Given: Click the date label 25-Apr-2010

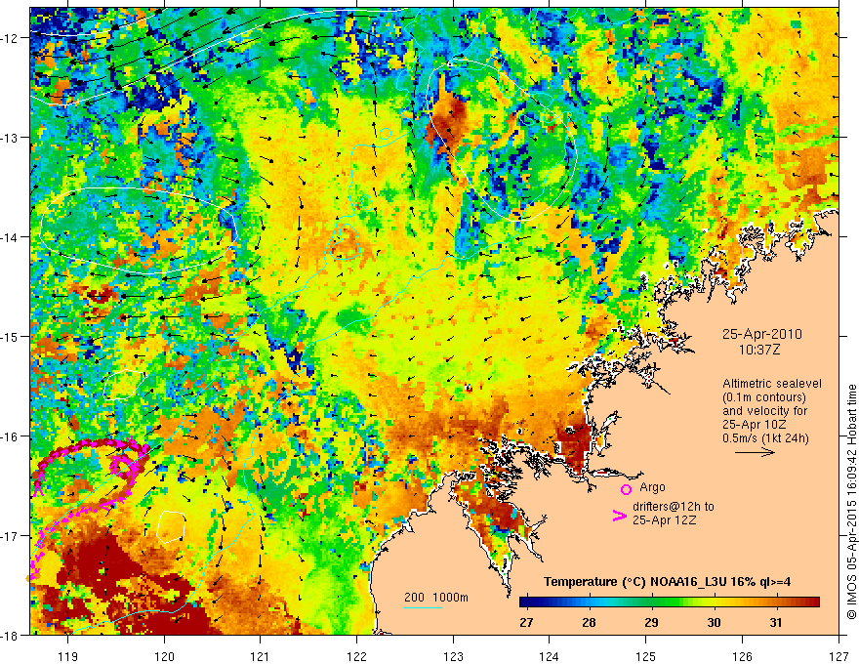Looking at the screenshot, I should [x=762, y=334].
